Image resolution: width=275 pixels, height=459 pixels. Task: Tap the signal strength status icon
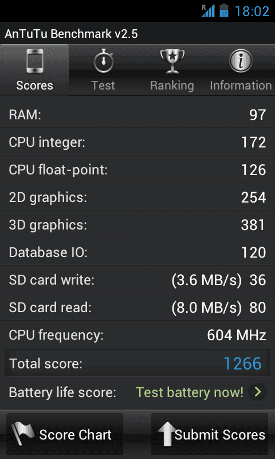coord(208,11)
